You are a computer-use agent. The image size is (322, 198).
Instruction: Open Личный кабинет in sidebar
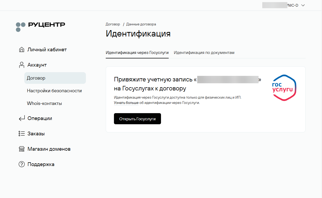click(x=47, y=50)
